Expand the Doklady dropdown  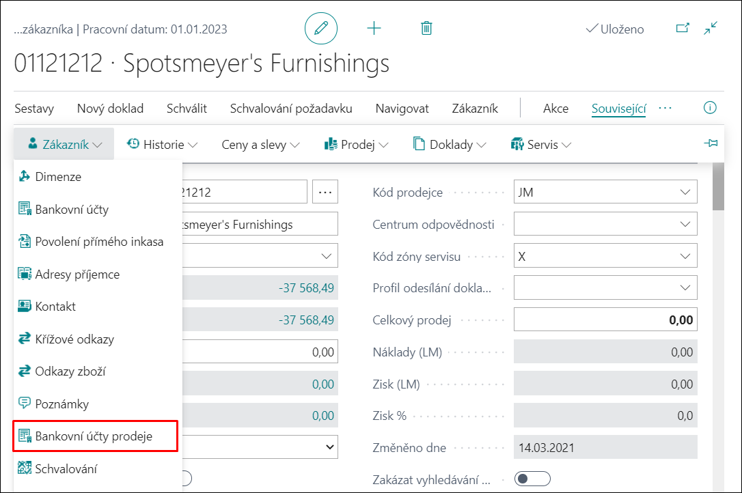pos(450,144)
